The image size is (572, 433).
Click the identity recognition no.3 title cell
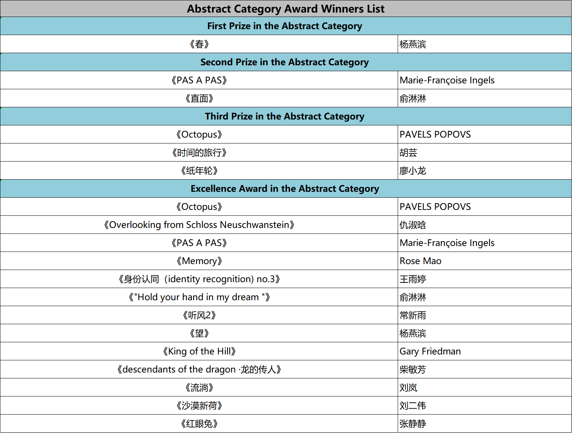(199, 279)
